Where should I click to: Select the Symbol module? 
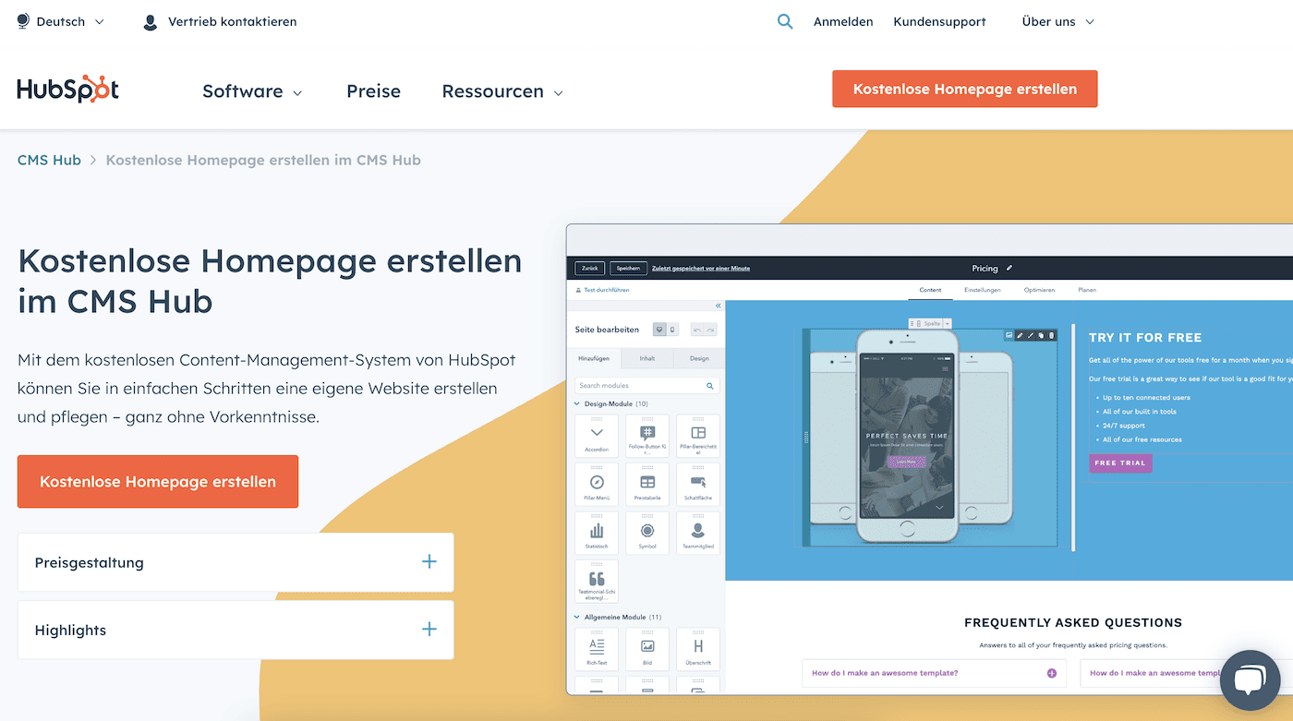647,533
